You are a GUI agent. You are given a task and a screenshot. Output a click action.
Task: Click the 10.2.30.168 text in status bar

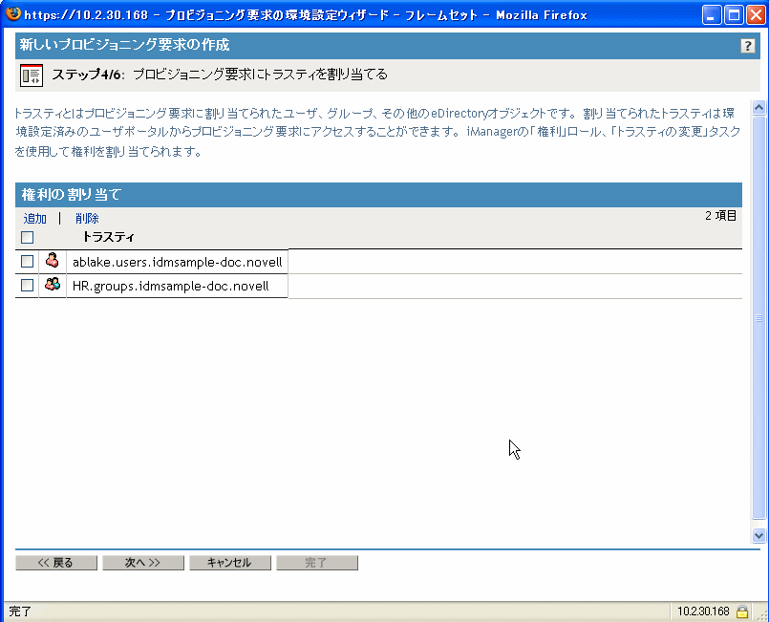pyautogui.click(x=704, y=611)
